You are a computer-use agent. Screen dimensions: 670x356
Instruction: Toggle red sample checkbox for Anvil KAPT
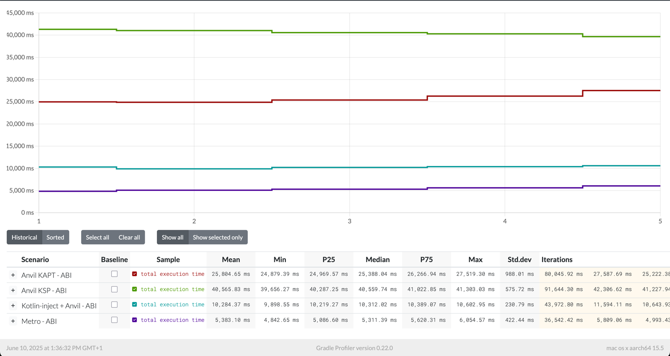tap(135, 274)
